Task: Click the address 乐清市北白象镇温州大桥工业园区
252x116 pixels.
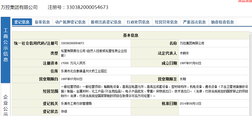Action: coord(84,71)
